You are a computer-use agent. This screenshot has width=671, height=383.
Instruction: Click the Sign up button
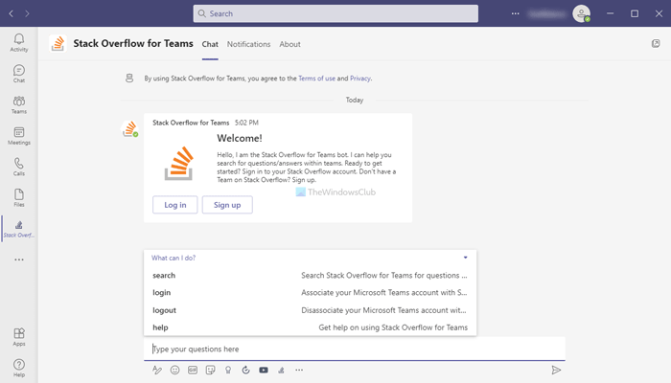pyautogui.click(x=227, y=205)
